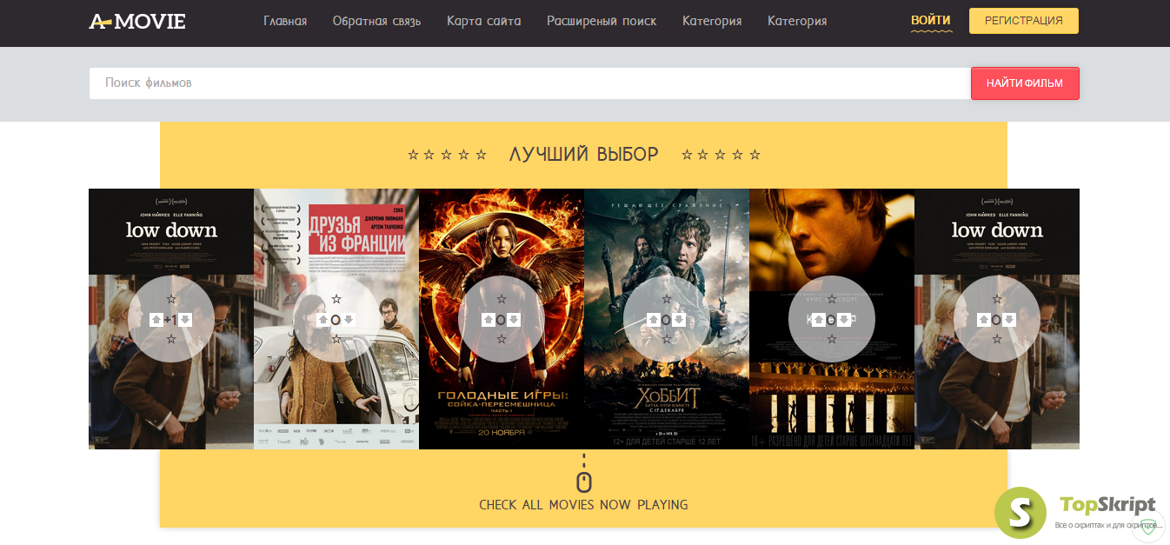Screen dimensions: 1170x545
Task: Click the +1 rating value on low down
Action: (x=170, y=320)
